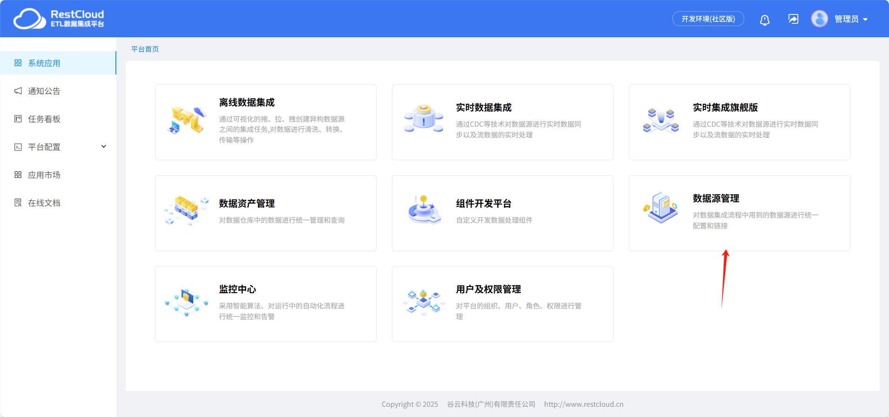Click the RestCloud cloud logo

click(30, 19)
